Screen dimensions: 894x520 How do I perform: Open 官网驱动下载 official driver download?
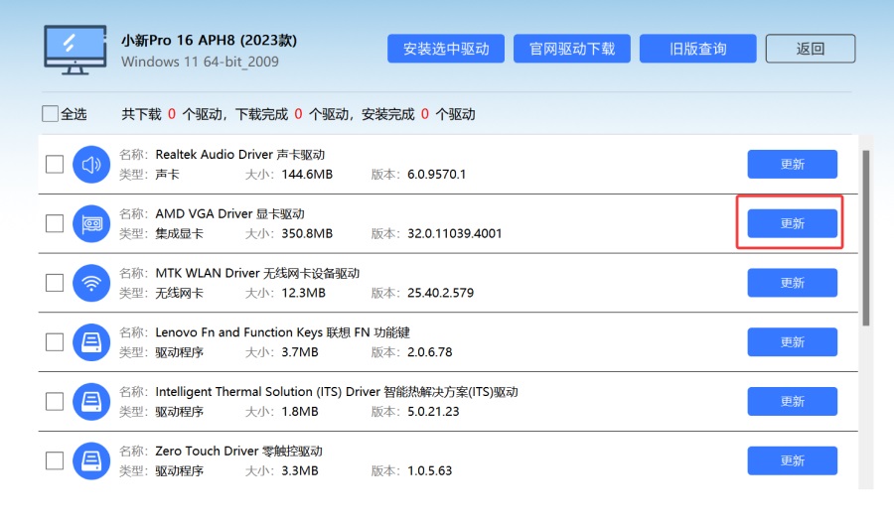coord(572,49)
